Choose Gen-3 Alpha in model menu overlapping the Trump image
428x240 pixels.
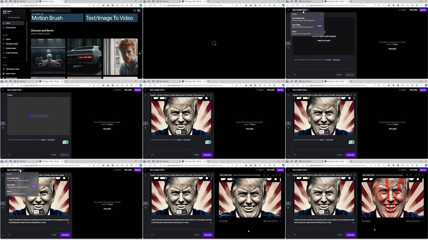[22, 186]
